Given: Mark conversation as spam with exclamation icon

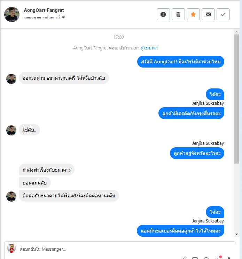Looking at the screenshot, I should coord(163,14).
